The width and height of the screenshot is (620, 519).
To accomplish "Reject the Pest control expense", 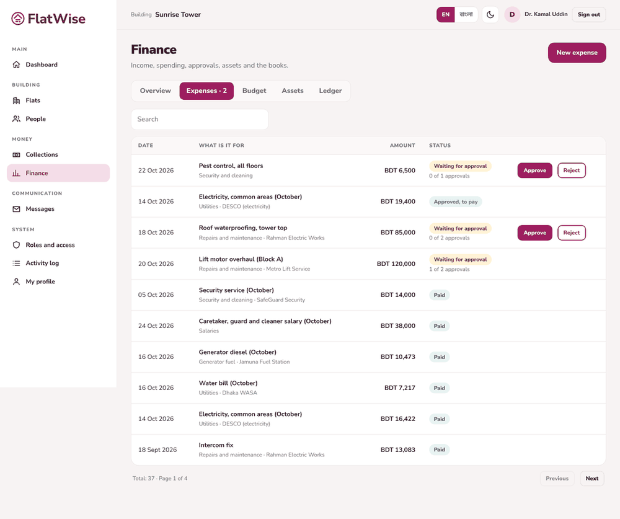I will tap(572, 171).
